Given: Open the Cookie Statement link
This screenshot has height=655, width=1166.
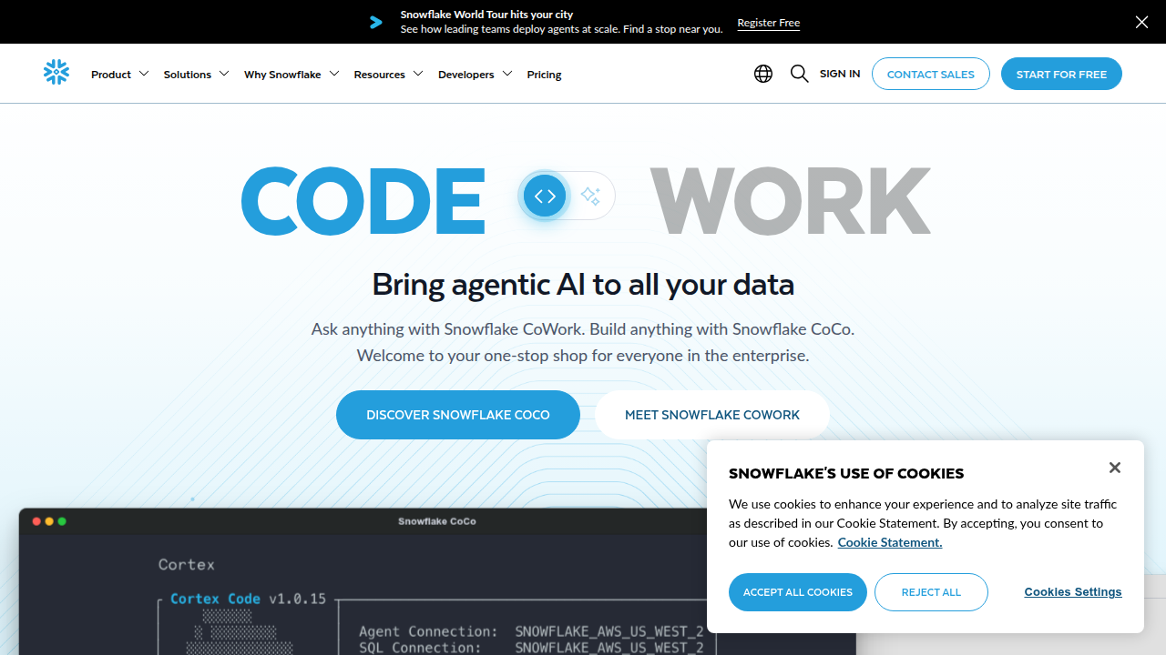Looking at the screenshot, I should click(890, 542).
